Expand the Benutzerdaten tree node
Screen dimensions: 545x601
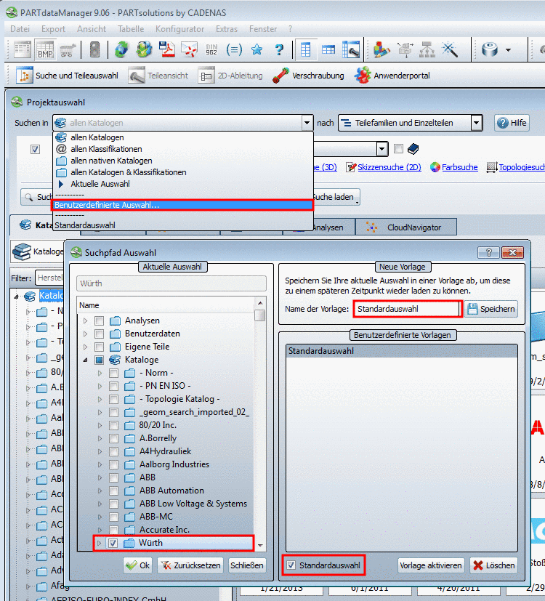point(86,334)
